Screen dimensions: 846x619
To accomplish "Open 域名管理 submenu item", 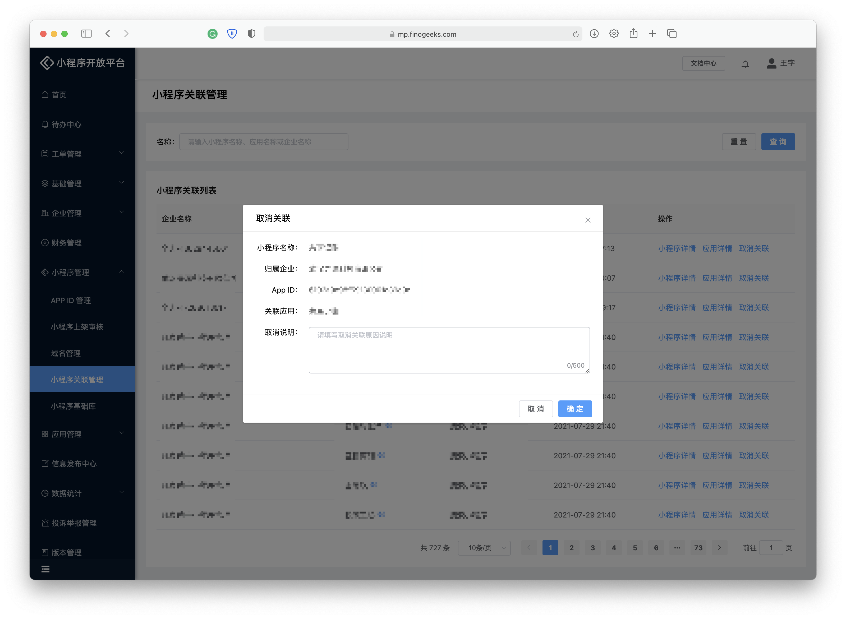I will pos(82,353).
